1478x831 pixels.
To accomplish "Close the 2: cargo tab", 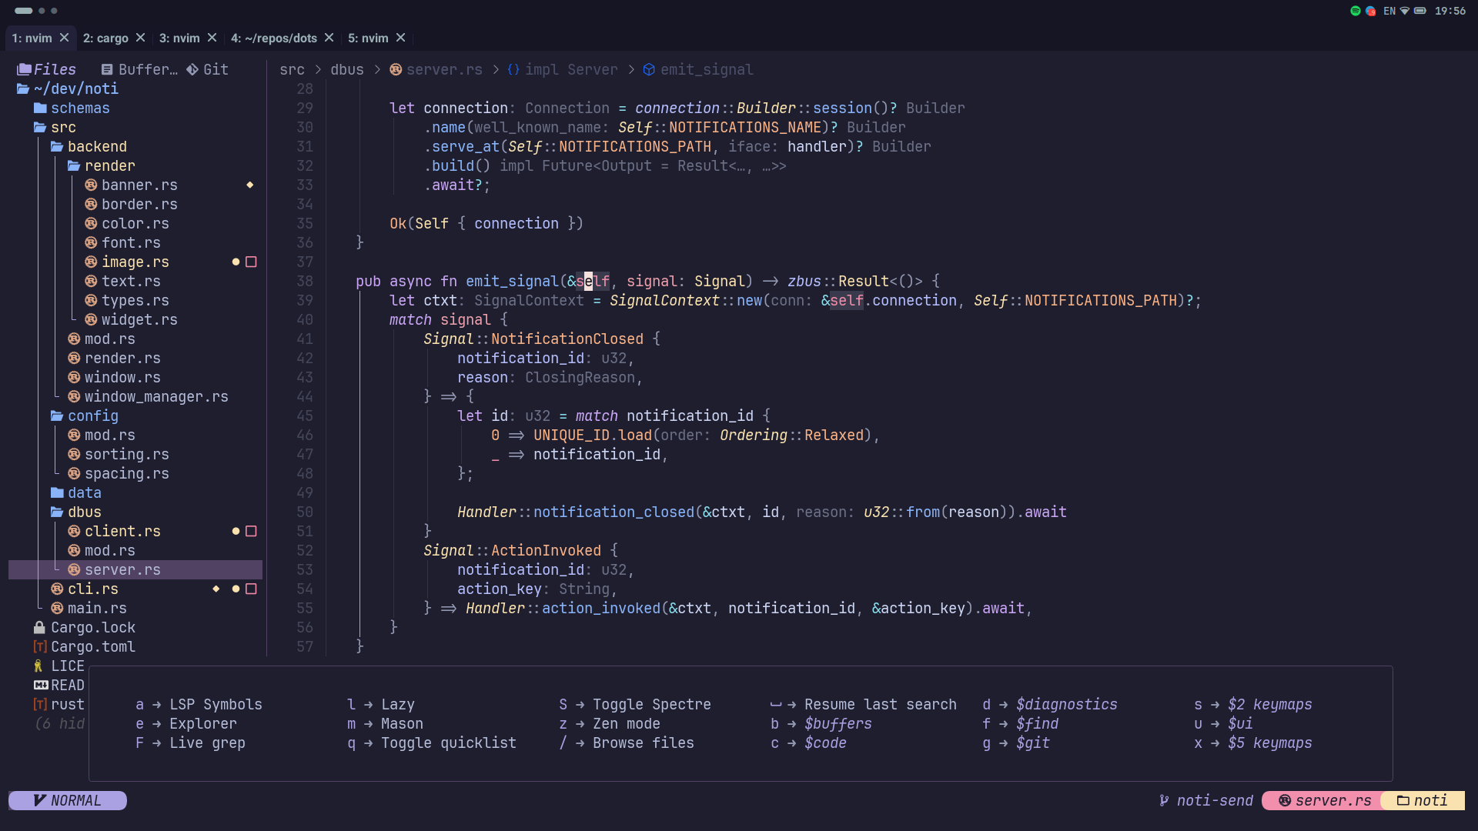I will pyautogui.click(x=140, y=38).
